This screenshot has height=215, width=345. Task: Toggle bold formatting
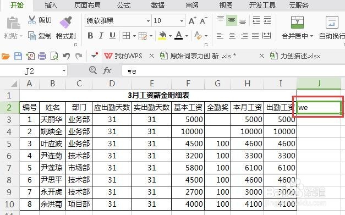pyautogui.click(x=90, y=36)
